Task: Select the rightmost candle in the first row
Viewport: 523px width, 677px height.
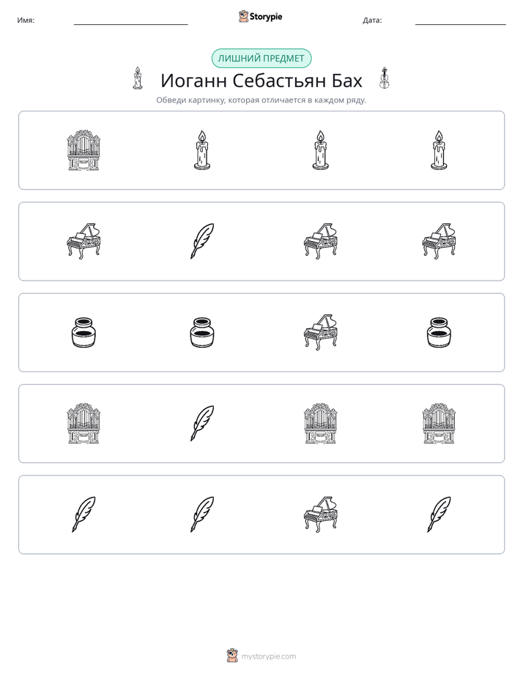Action: [439, 150]
